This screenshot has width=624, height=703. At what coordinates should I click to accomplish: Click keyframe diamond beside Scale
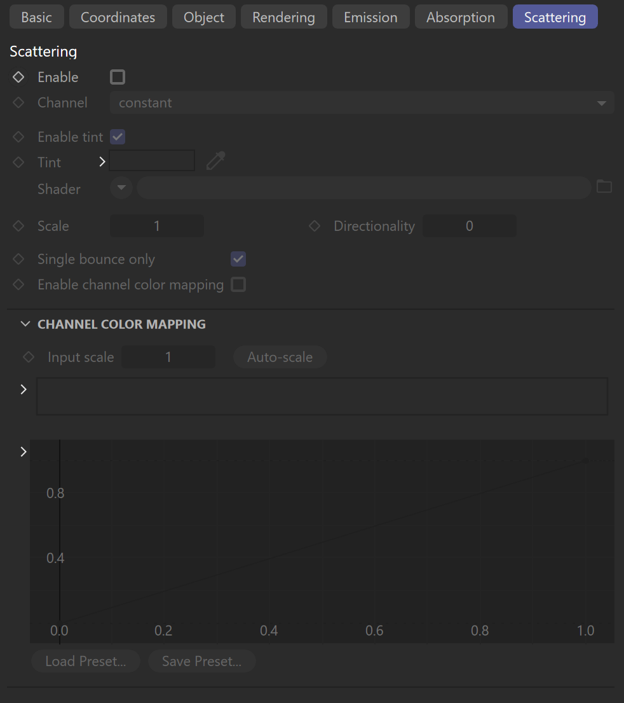tap(18, 226)
